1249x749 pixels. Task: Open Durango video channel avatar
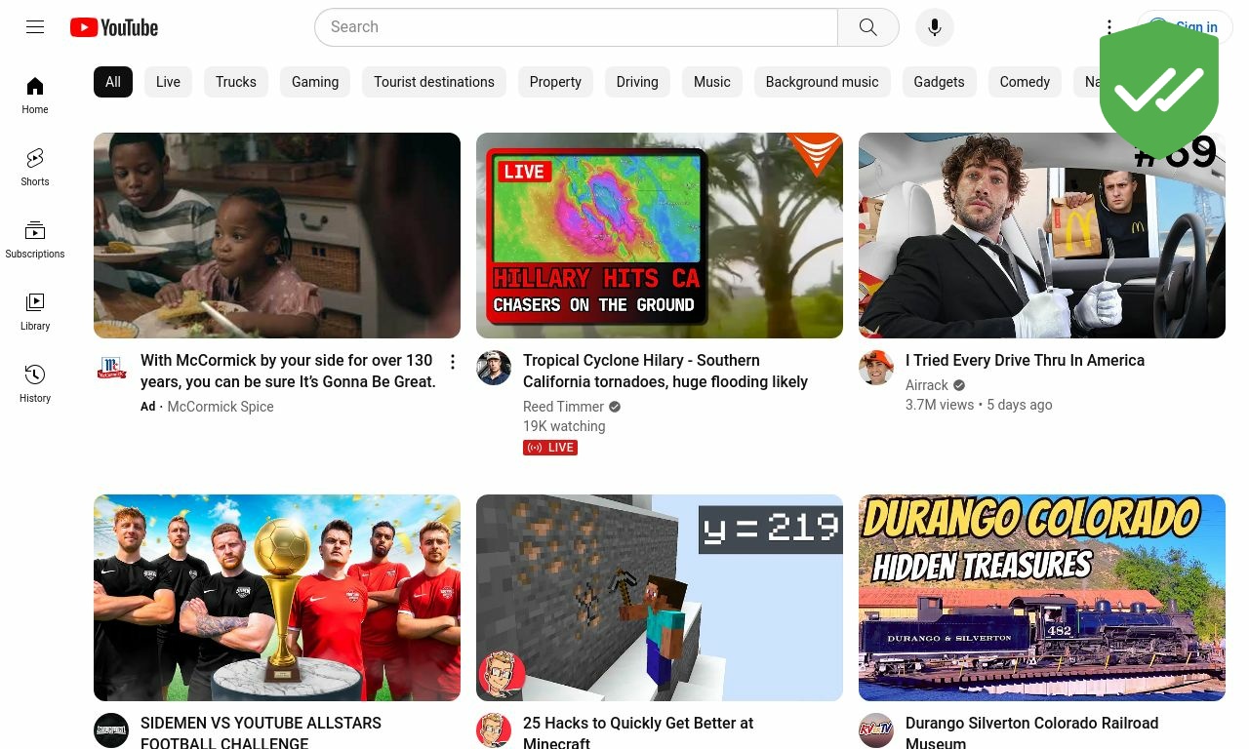[876, 730]
